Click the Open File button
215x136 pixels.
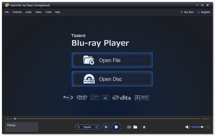coord(112,60)
